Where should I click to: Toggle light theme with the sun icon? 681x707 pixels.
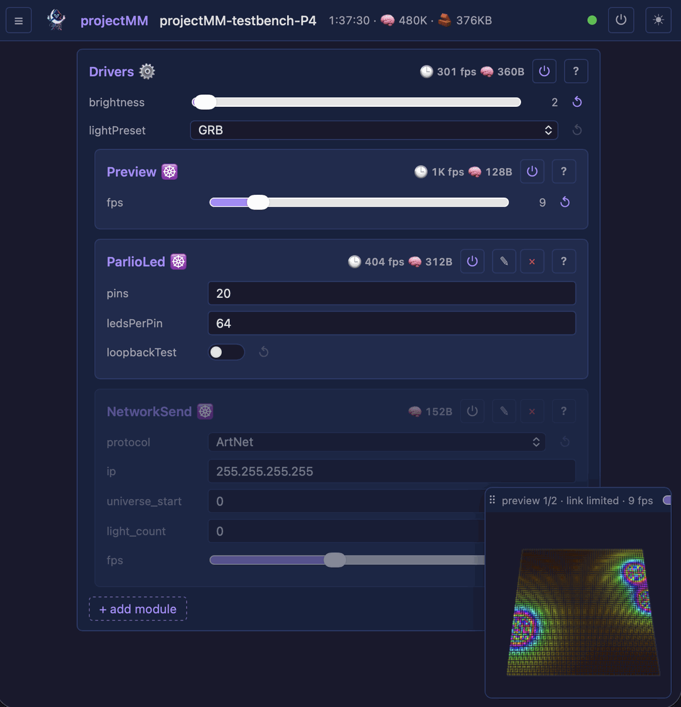pyautogui.click(x=658, y=20)
